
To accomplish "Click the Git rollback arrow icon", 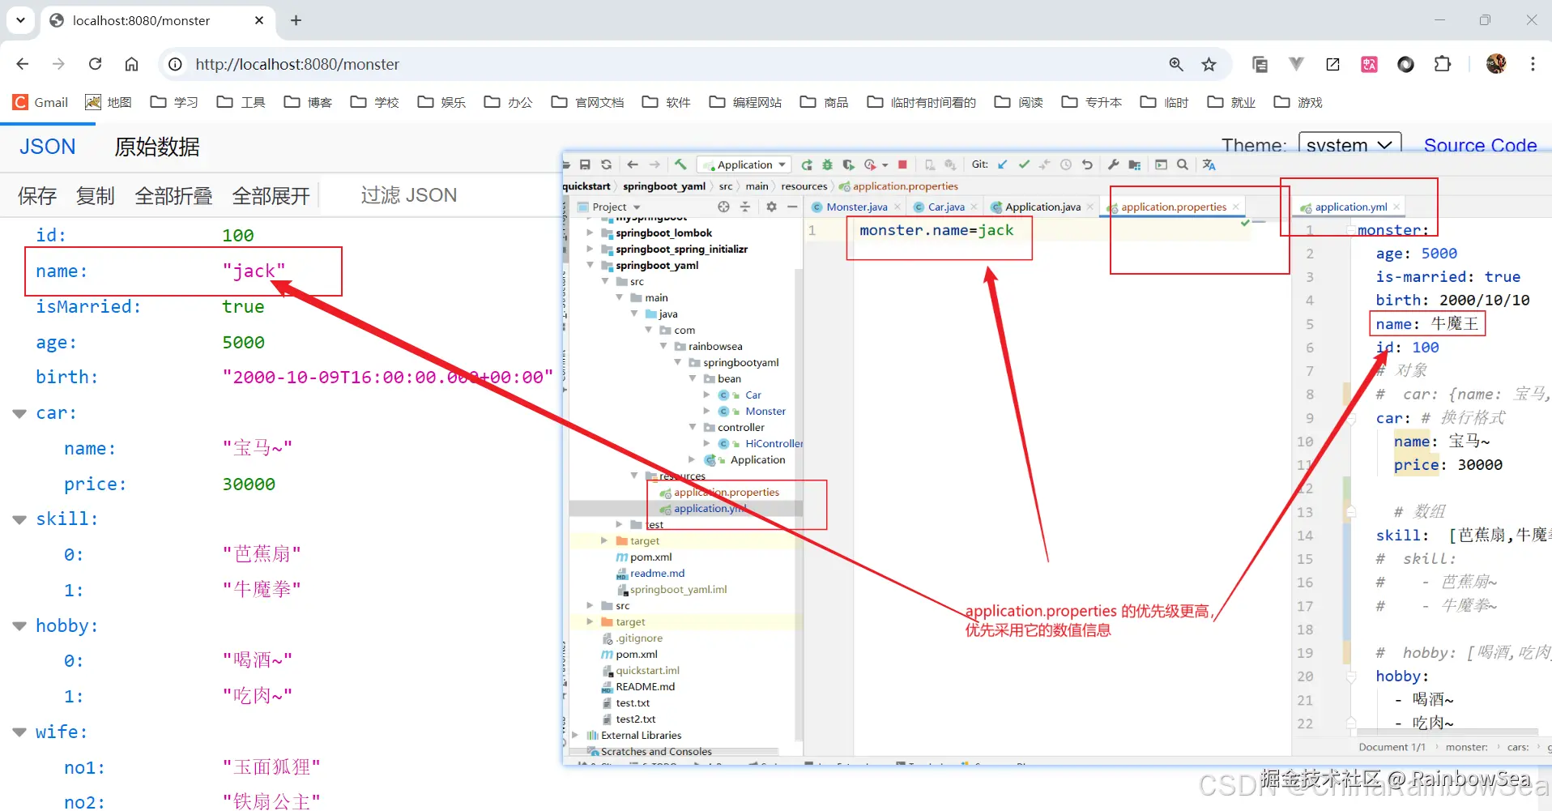I will [1087, 164].
